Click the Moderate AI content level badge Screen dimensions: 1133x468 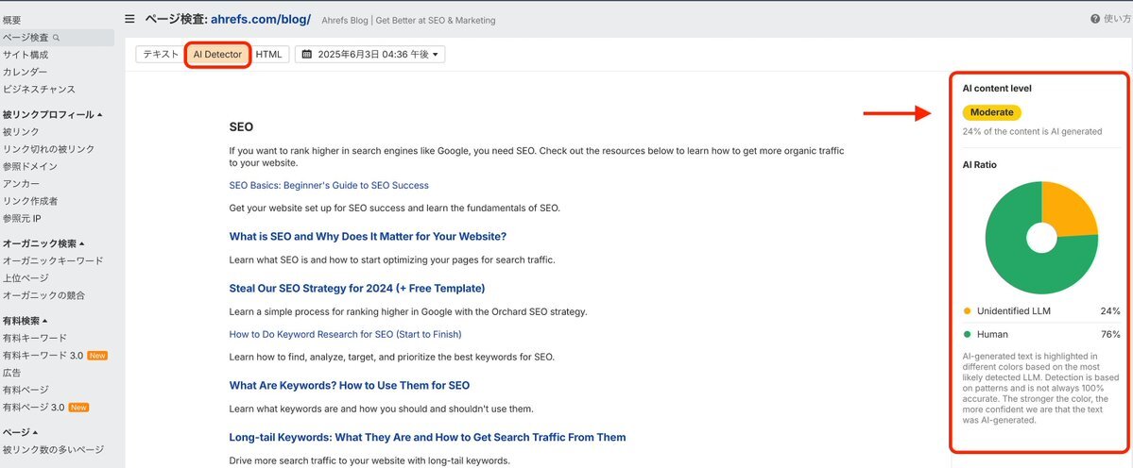tap(991, 112)
